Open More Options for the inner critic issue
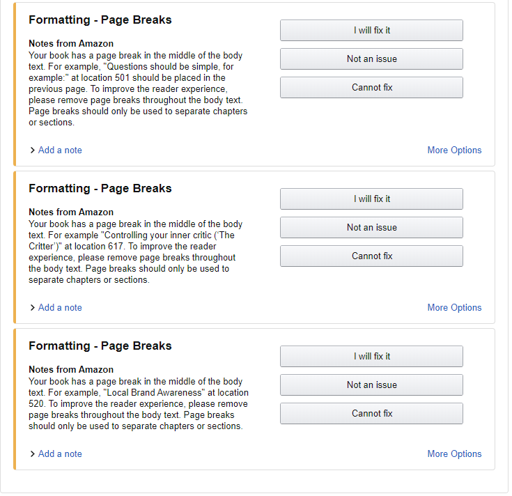The image size is (512, 496). coord(454,308)
